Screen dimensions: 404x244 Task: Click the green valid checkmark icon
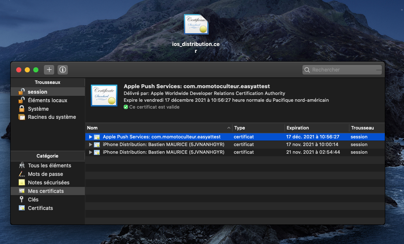point(126,107)
